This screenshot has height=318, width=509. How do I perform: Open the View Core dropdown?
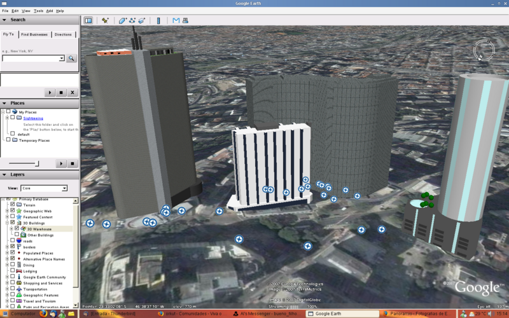(x=64, y=188)
